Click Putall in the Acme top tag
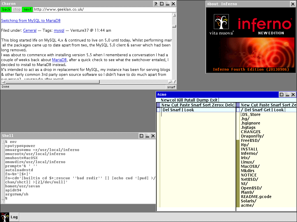Screen dimensions: 297x222 coord(190,100)
